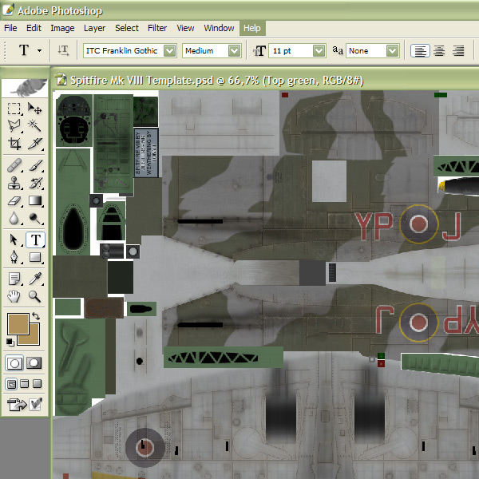Select the Rectangular Marquee tool
Screen dimensions: 479x479
coord(14,109)
